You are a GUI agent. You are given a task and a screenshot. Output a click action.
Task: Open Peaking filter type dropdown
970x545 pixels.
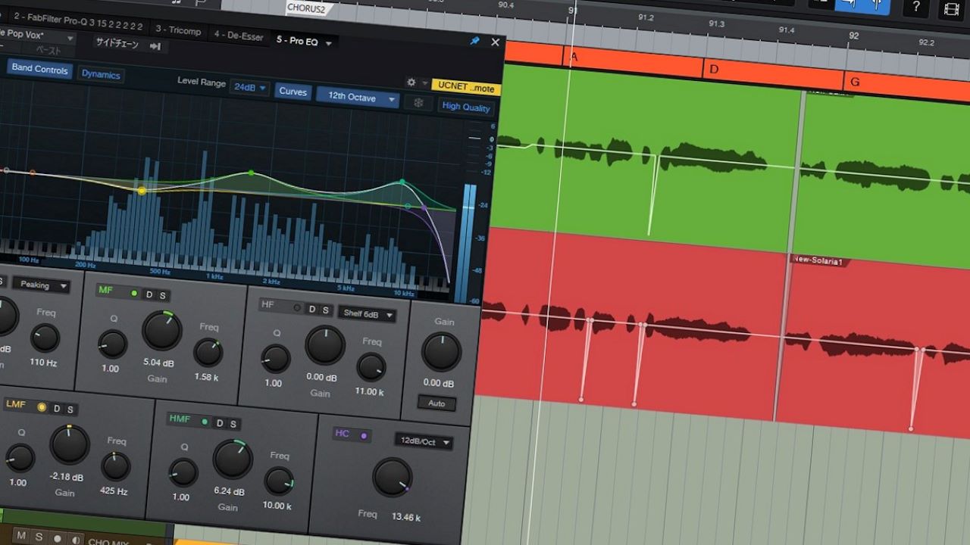pos(41,285)
